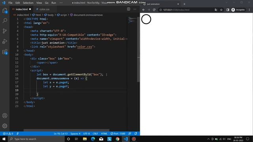Click the taskbar search box
Viewport: 253px width, 142px height.
(36, 139)
